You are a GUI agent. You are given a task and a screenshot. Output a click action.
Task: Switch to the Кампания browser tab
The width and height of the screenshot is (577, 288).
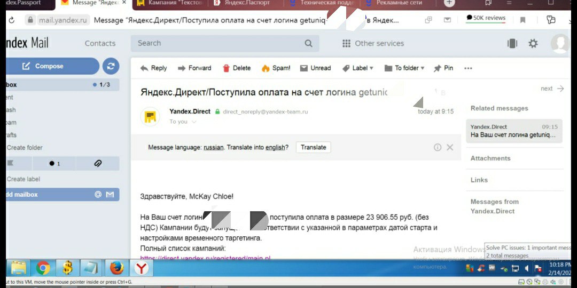[170, 3]
